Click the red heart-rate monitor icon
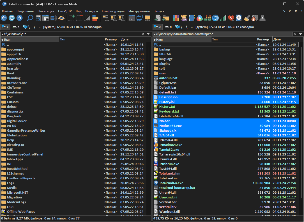 click(x=231, y=18)
